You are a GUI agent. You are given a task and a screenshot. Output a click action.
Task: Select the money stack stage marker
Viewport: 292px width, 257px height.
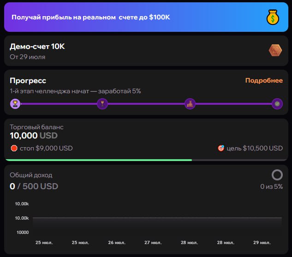[x=190, y=103]
